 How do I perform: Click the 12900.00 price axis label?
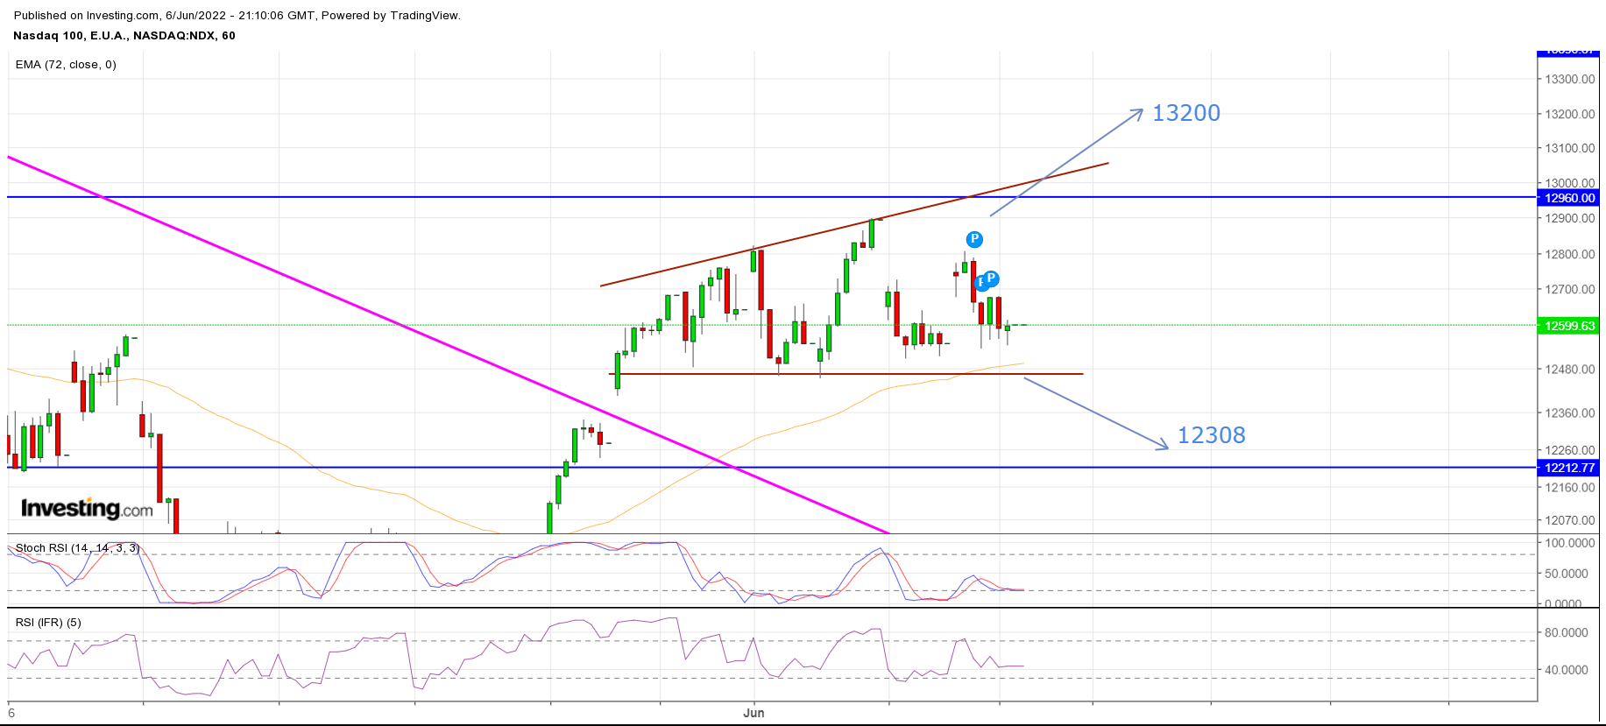click(x=1569, y=219)
